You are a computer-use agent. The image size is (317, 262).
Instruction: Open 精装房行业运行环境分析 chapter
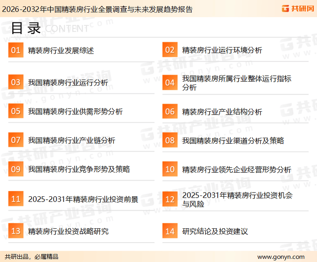click(x=222, y=51)
